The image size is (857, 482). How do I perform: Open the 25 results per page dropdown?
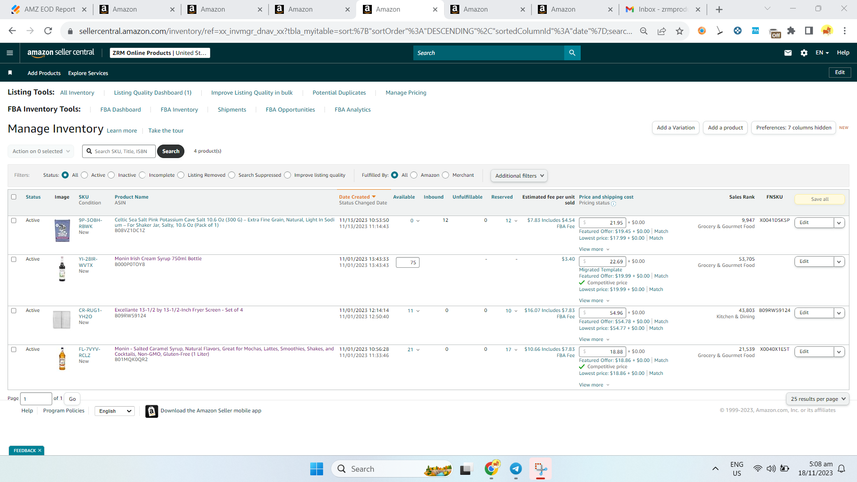point(817,399)
